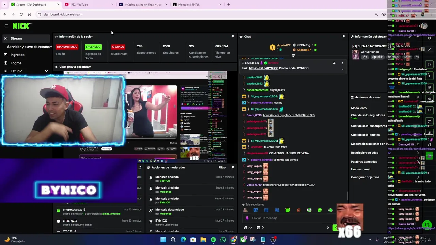
Task: Close the YouTube tab
Action: pos(112,5)
